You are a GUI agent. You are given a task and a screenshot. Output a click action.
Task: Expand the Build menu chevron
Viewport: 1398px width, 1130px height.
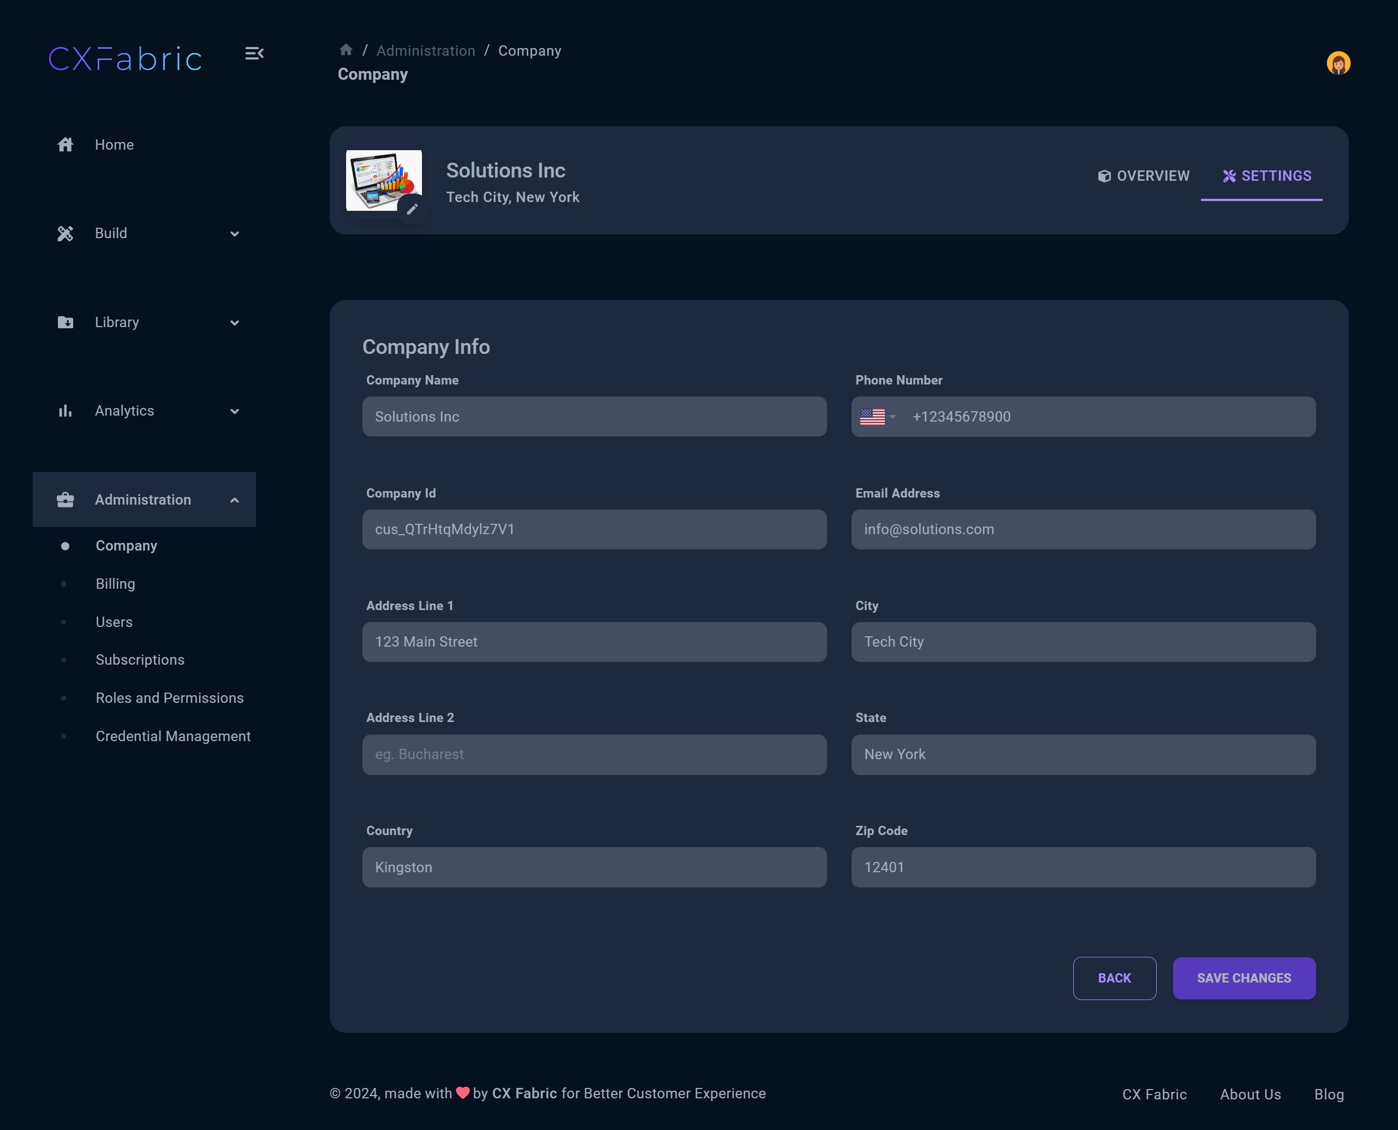[235, 234]
